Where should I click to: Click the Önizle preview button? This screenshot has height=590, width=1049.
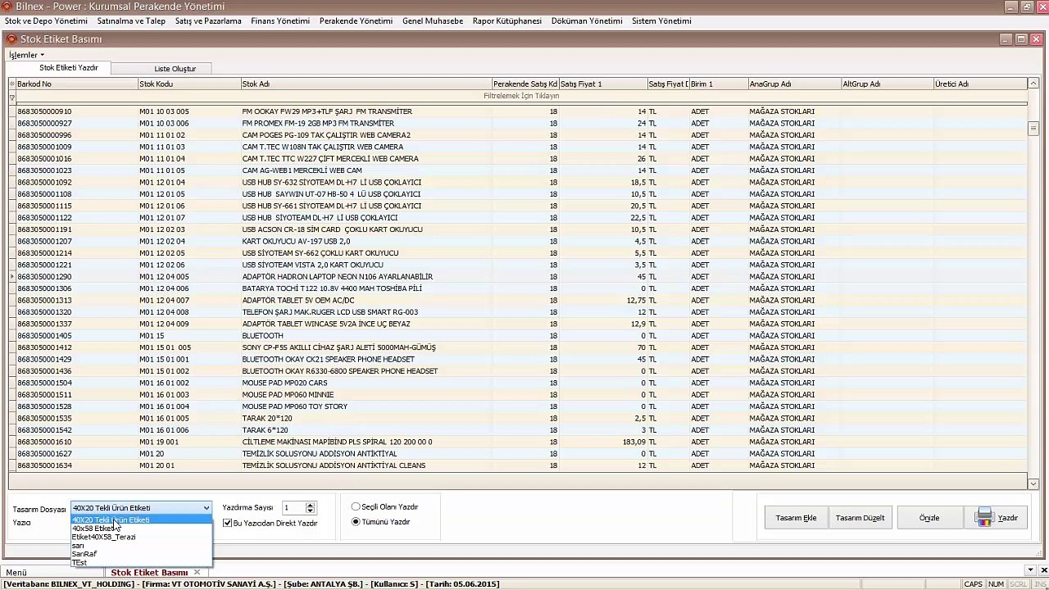929,518
